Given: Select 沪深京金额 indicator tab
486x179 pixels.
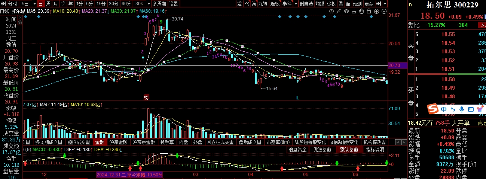Looking at the screenshot, I should [144, 142].
